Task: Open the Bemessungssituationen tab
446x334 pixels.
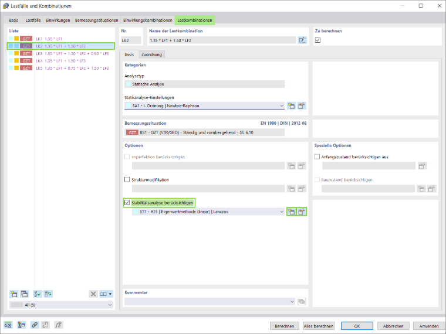Action: [x=96, y=20]
